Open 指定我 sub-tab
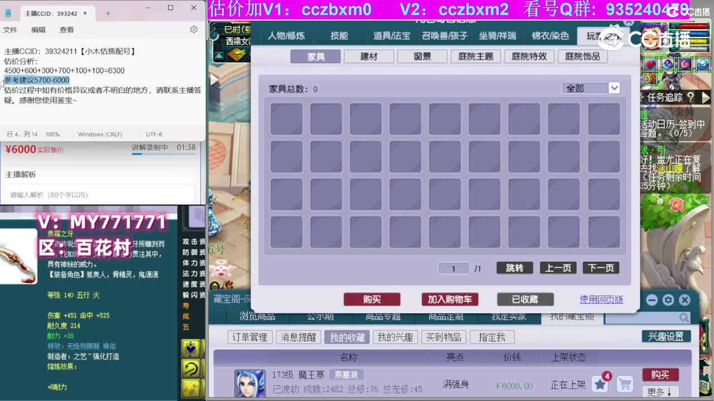 tap(492, 338)
